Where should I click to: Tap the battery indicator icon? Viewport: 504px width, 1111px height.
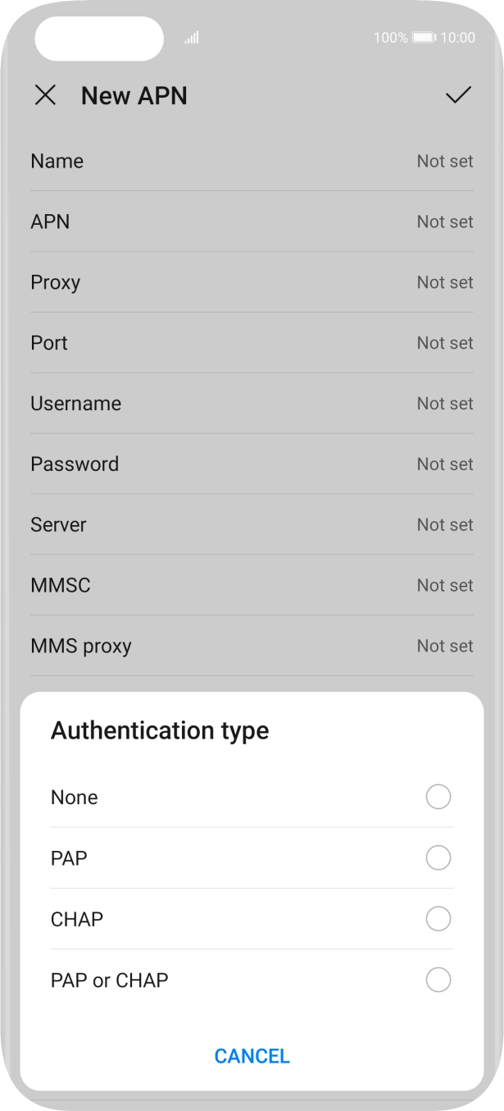pos(424,38)
